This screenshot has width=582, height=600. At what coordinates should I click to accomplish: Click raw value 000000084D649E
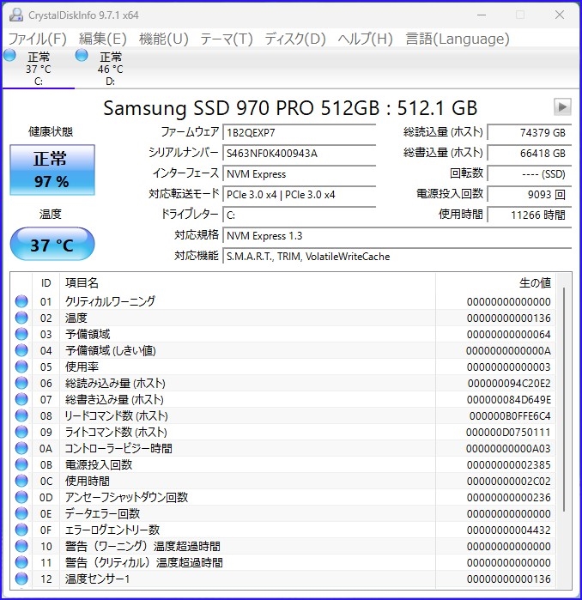point(509,400)
